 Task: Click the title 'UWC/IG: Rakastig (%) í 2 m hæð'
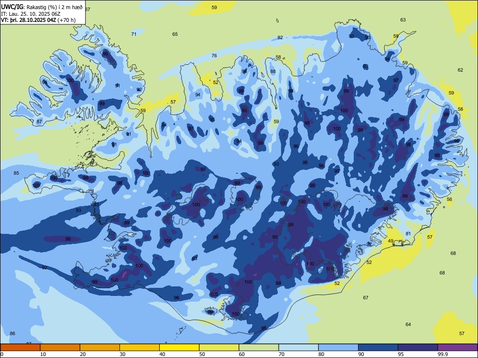(x=42, y=7)
